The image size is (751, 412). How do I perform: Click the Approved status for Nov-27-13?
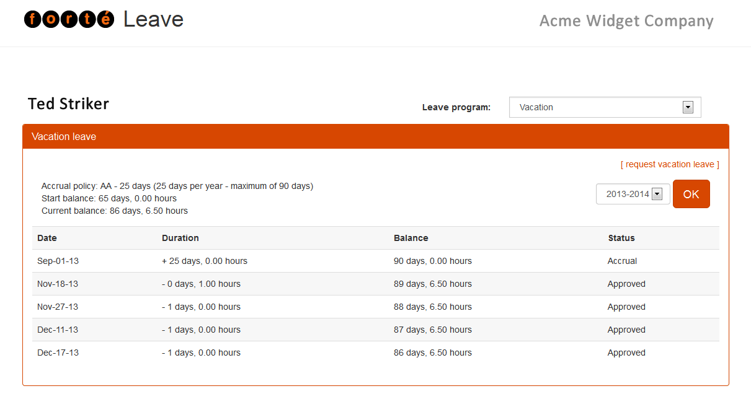tap(626, 307)
